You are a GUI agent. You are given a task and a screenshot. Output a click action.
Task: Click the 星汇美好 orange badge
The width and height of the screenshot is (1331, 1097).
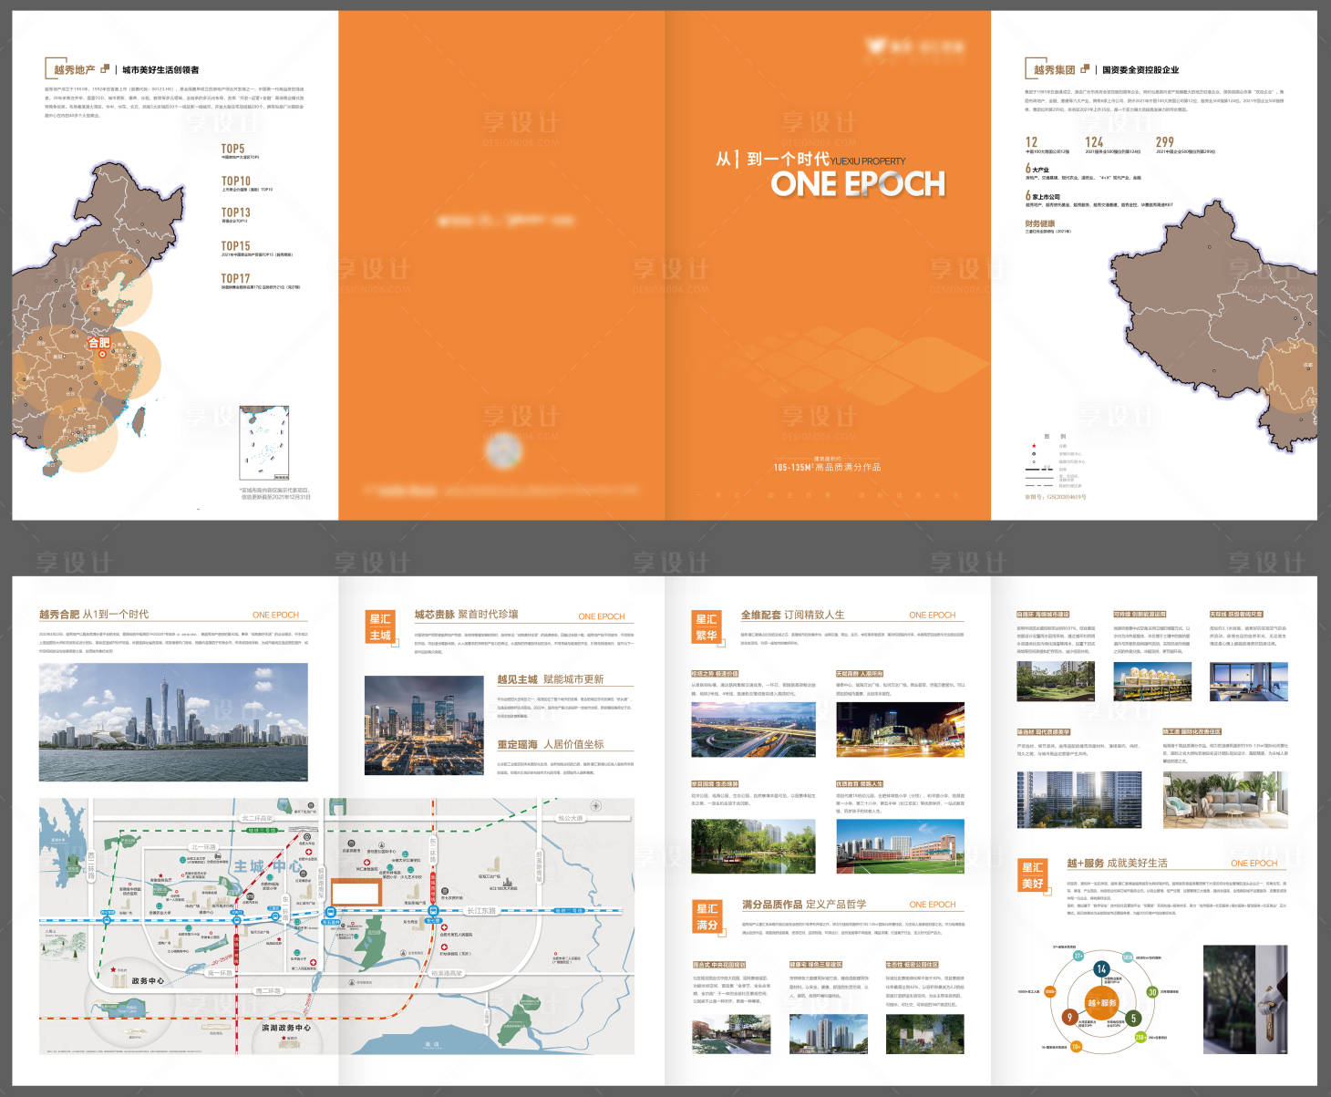(x=1034, y=875)
